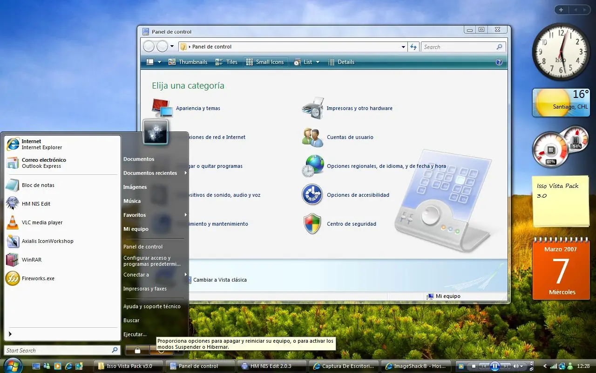The image size is (596, 373).
Task: Switch to the HM NIS Edit 2.0.3 taskbar button
Action: click(272, 366)
